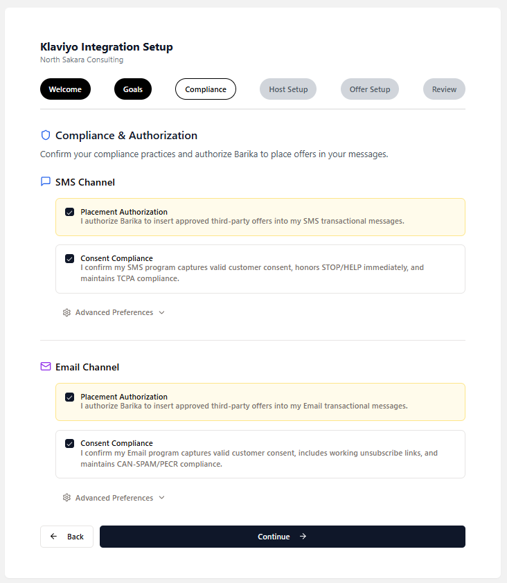Expand Email Advanced Preferences chevron
The width and height of the screenshot is (507, 583).
point(162,498)
